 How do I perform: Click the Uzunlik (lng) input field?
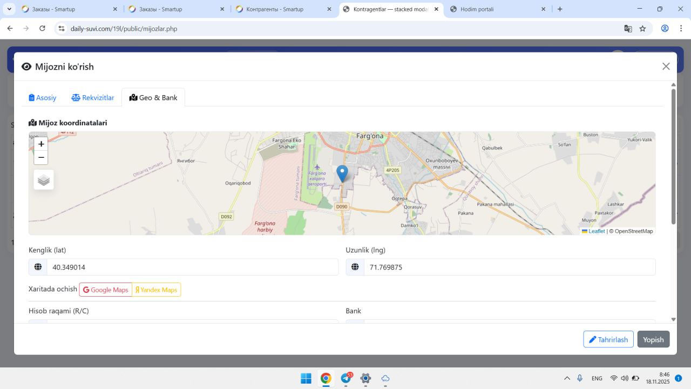tap(509, 267)
